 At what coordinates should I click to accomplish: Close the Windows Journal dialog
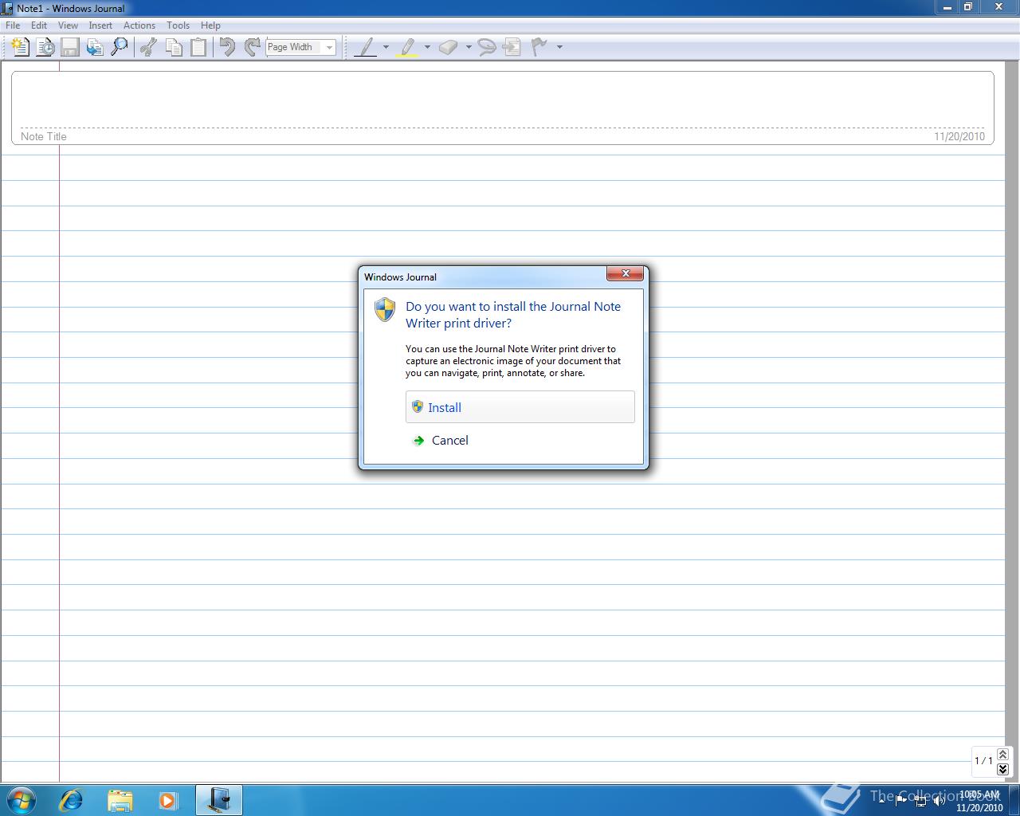[626, 274]
